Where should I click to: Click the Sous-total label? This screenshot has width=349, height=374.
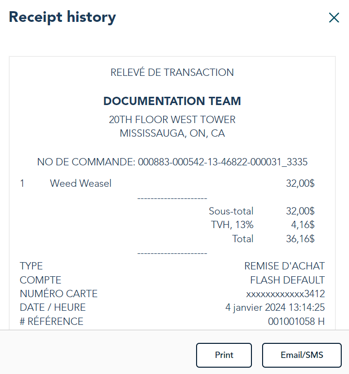tap(231, 211)
